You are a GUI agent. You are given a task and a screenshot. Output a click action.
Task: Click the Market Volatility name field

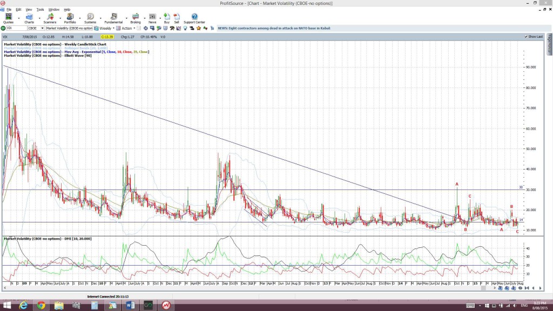point(69,28)
